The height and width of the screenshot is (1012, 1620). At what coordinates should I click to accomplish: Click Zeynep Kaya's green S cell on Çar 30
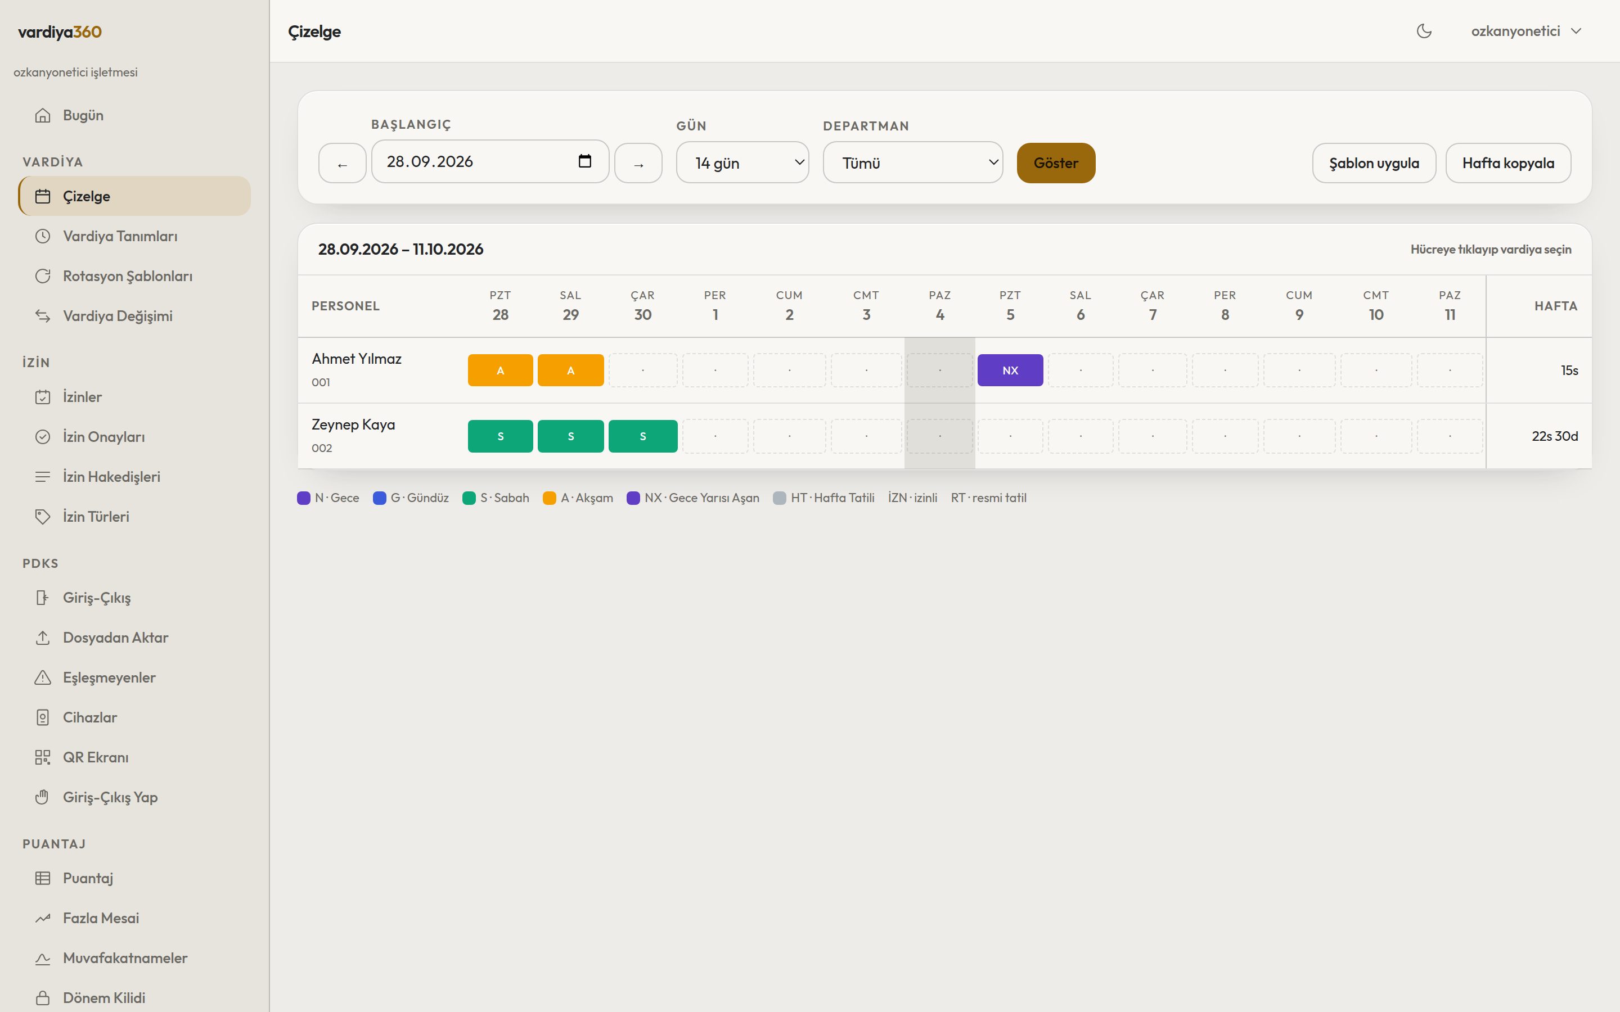tap(642, 436)
